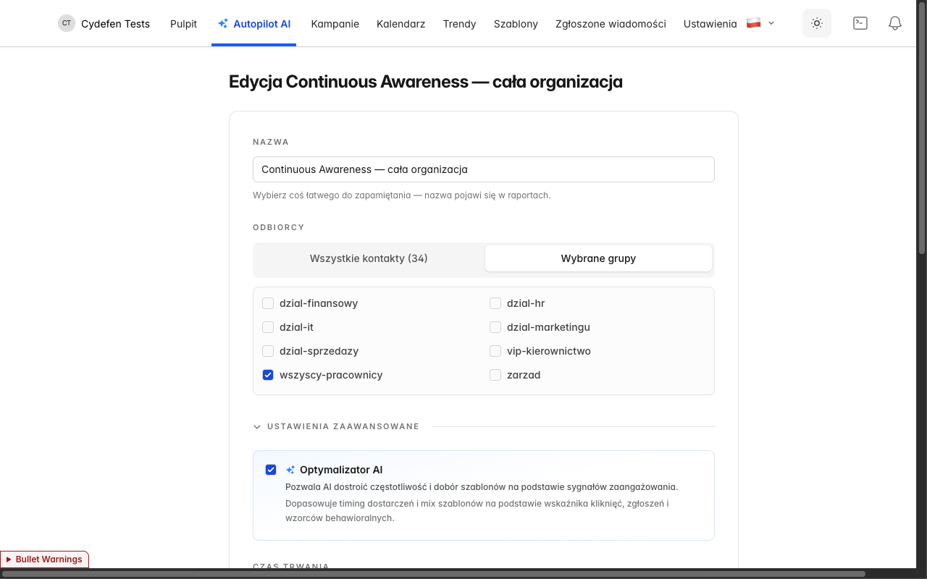Open the Kalendarz tab

(x=401, y=24)
